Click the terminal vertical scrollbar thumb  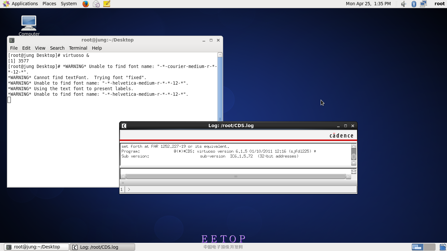tap(220, 89)
